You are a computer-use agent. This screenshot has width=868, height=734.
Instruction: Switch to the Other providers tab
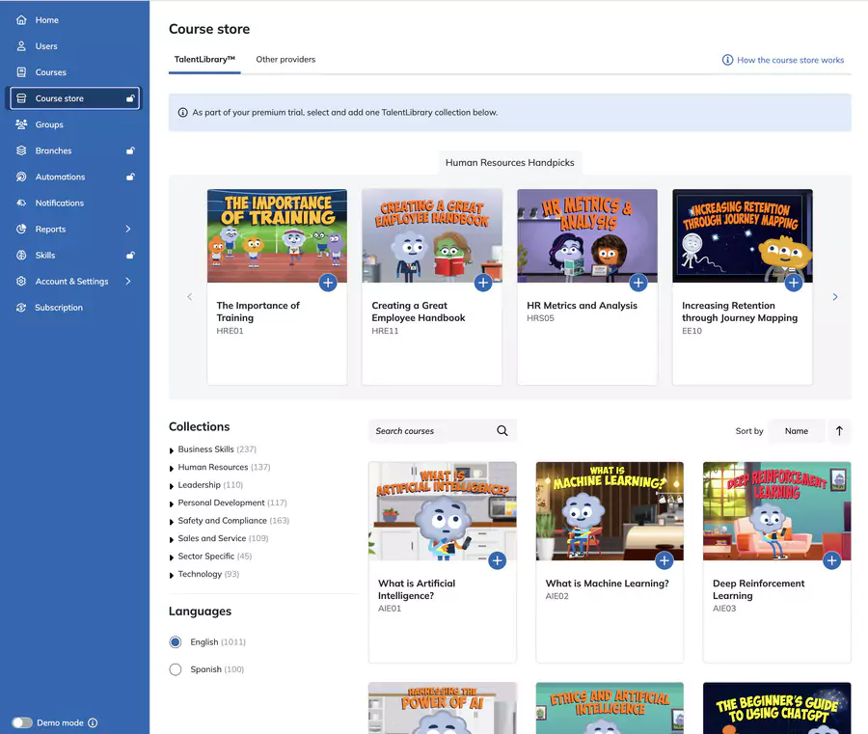[285, 58]
